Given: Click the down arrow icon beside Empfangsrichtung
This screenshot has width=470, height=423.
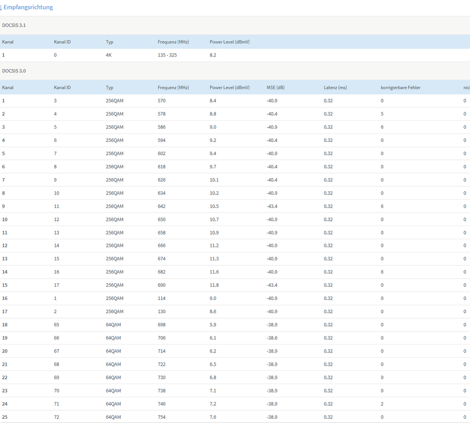Looking at the screenshot, I should [1, 8].
